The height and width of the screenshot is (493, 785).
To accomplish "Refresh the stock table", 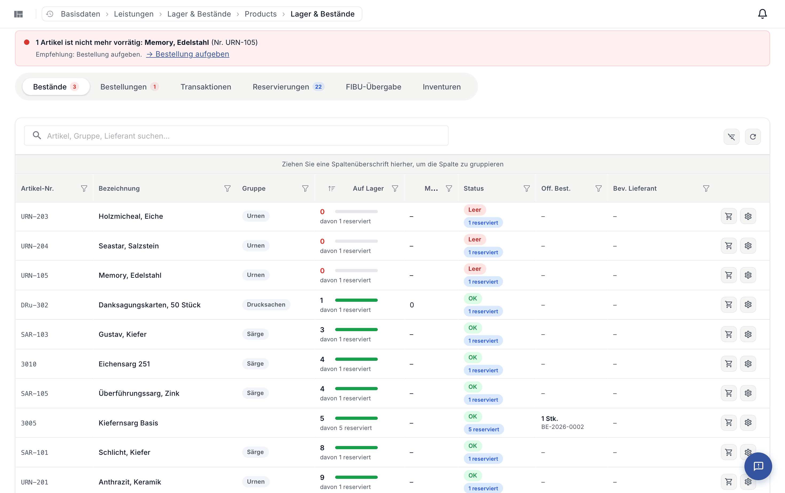I will tap(753, 137).
